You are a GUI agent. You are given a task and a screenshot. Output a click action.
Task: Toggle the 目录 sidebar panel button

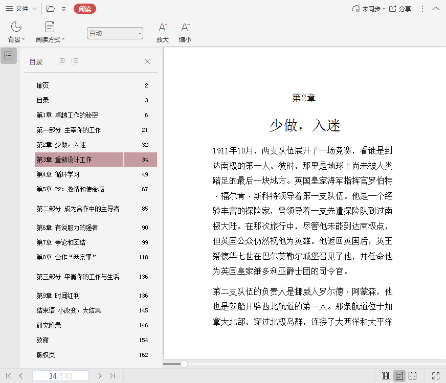point(9,55)
